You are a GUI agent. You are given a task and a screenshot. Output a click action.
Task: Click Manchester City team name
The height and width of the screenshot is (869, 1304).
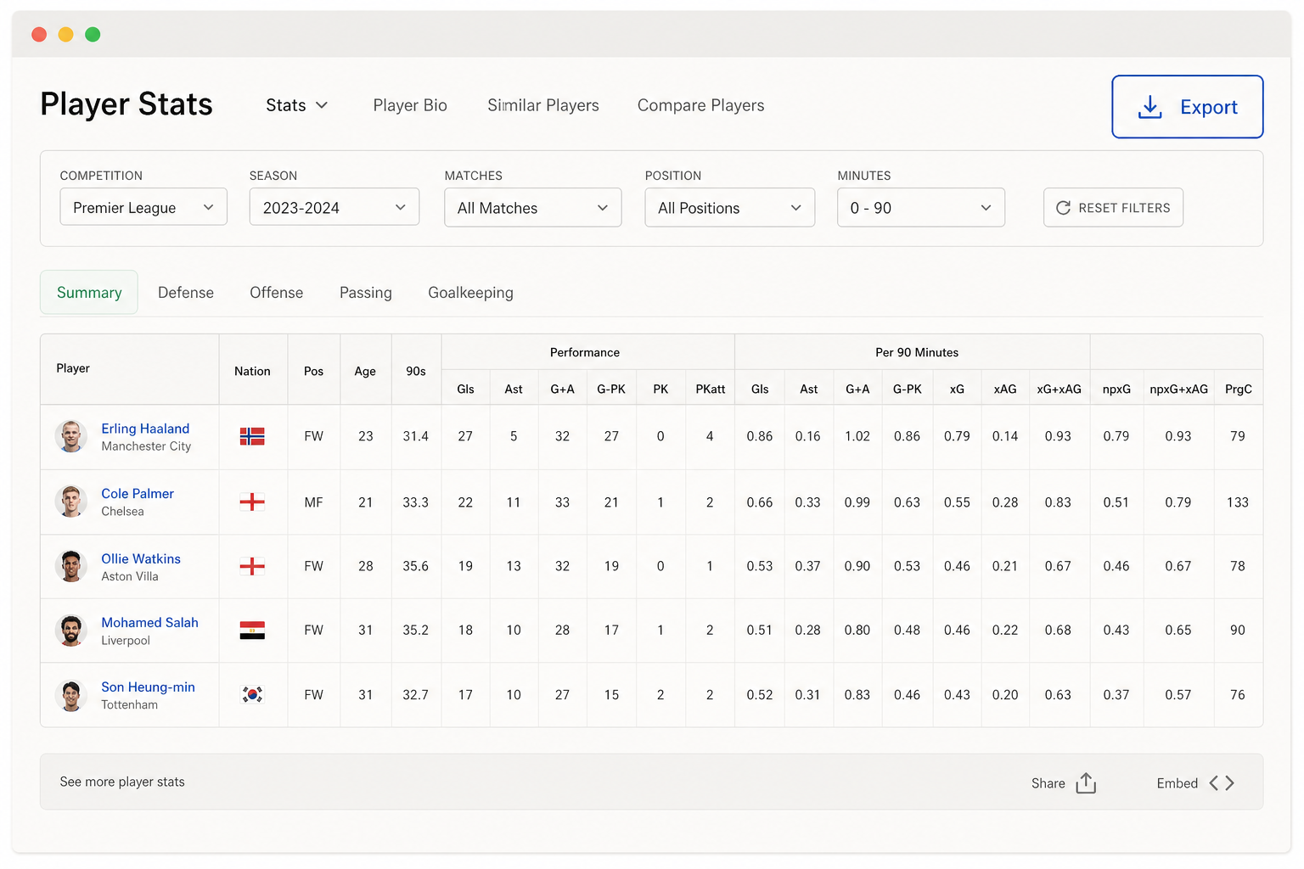click(146, 446)
